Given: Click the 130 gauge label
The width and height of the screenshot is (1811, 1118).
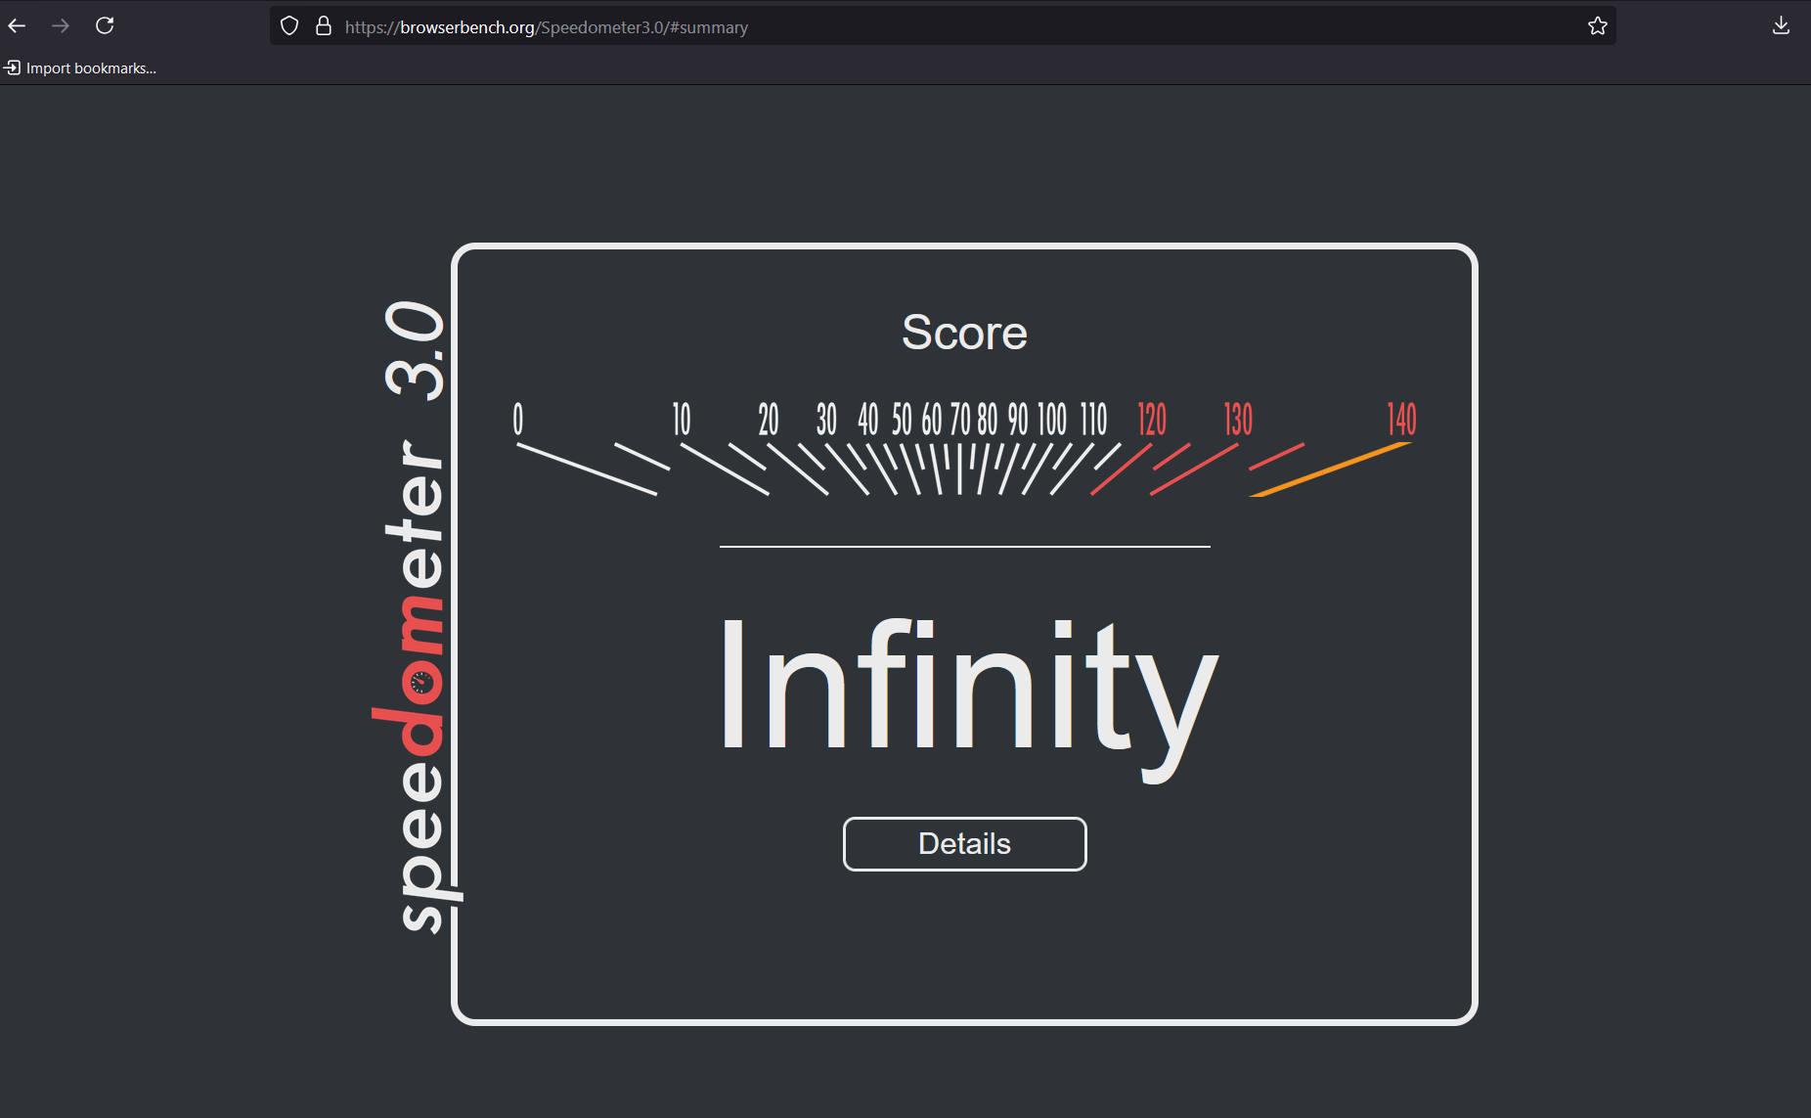Looking at the screenshot, I should [1238, 419].
